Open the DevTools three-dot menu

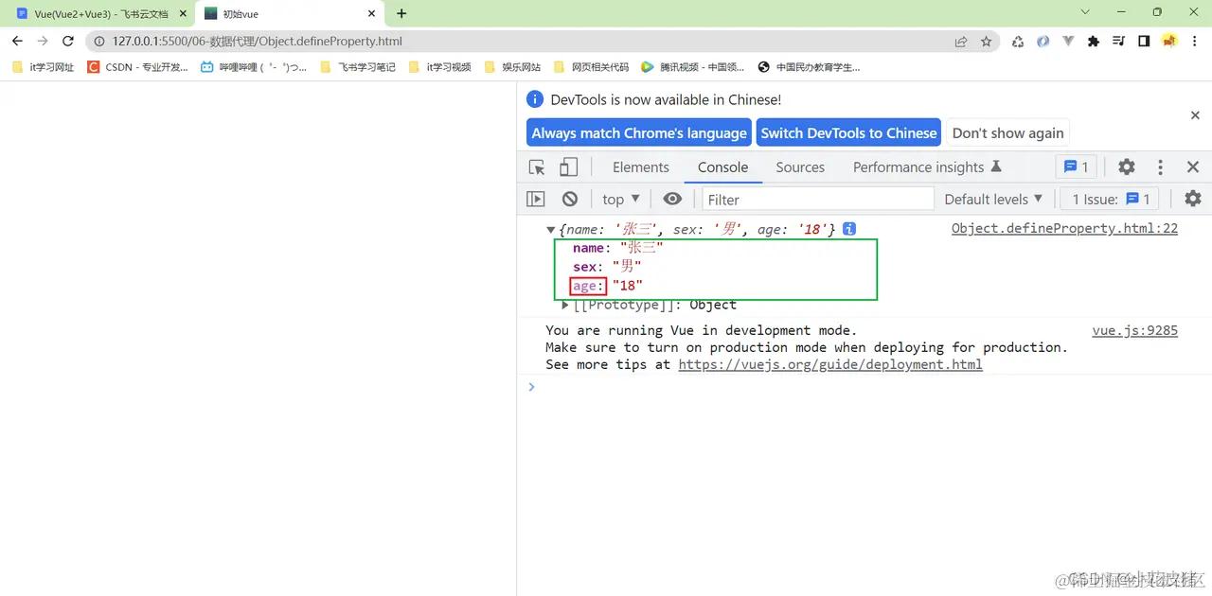pyautogui.click(x=1160, y=167)
